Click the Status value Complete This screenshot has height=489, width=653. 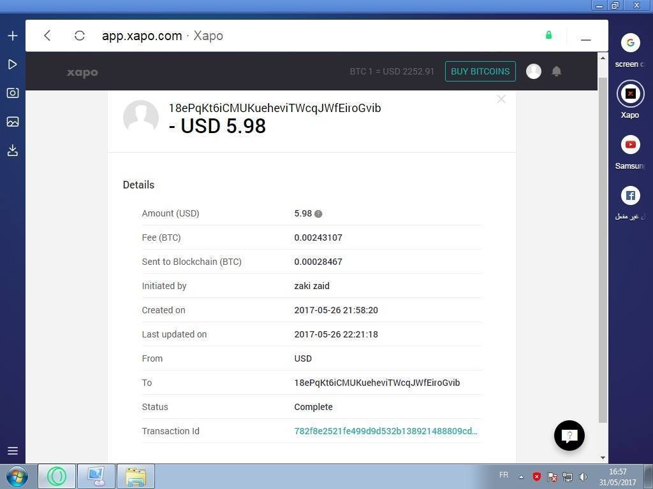[313, 407]
